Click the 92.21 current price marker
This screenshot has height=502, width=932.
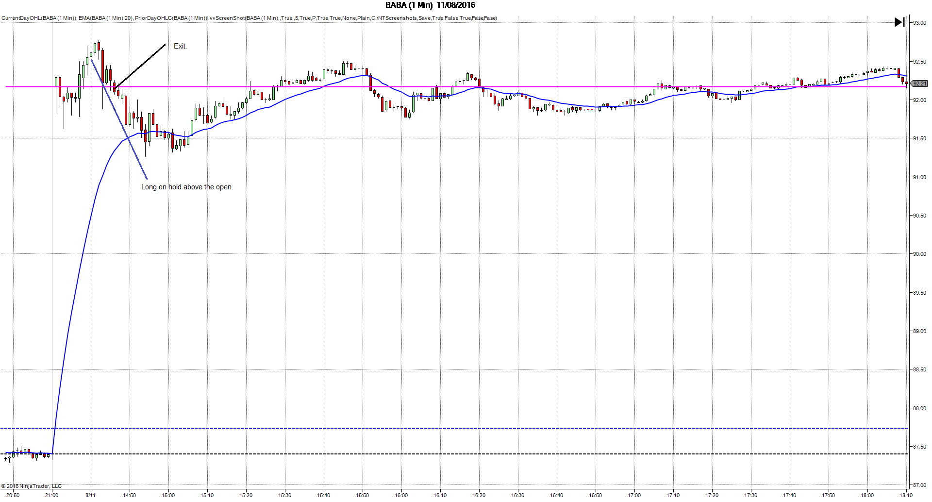point(919,84)
